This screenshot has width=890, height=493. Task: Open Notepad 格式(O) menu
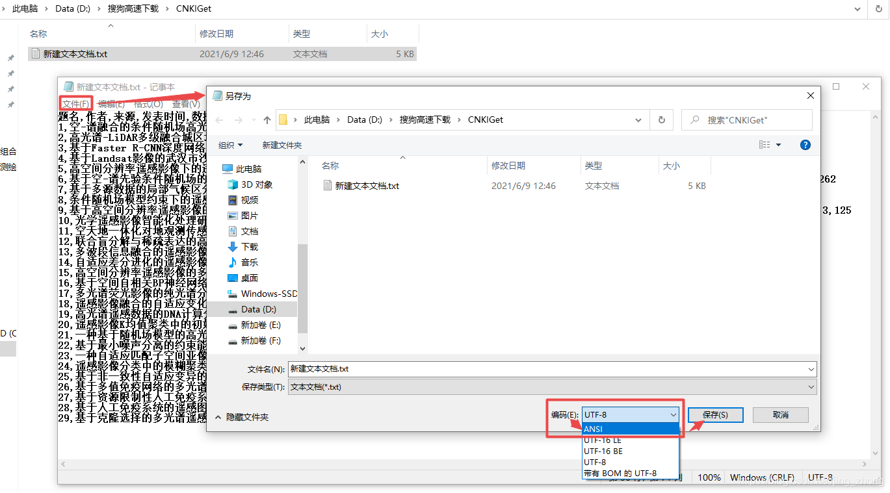148,104
